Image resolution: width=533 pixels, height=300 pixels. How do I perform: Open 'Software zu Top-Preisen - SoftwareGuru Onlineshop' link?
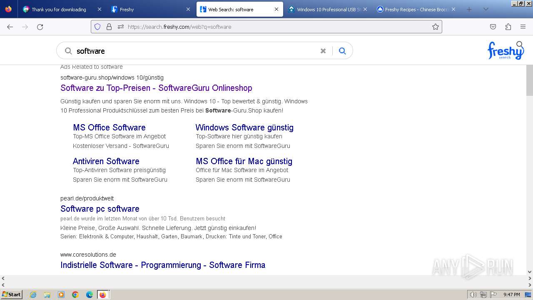pos(156,88)
